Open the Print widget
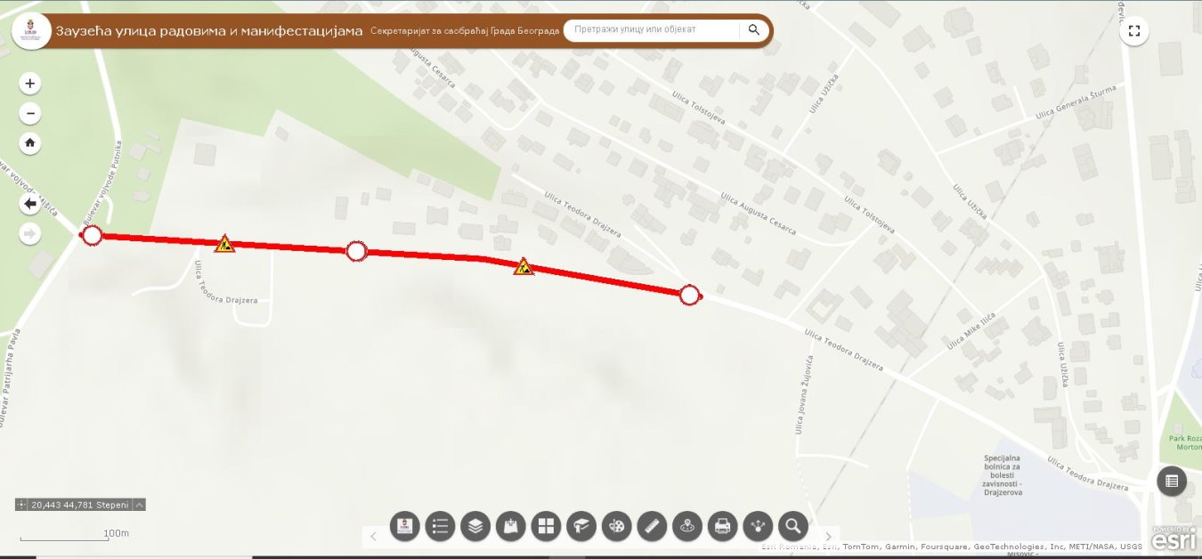 point(722,526)
